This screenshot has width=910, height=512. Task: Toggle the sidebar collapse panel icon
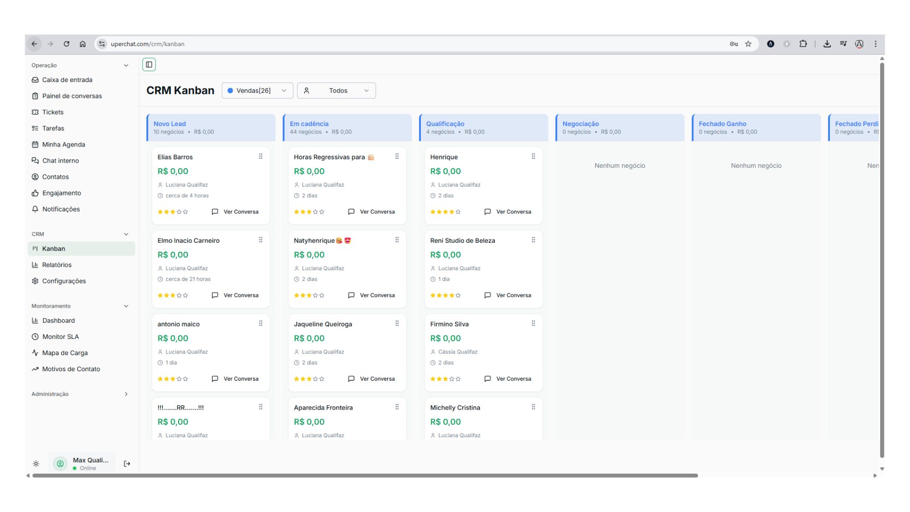click(149, 64)
